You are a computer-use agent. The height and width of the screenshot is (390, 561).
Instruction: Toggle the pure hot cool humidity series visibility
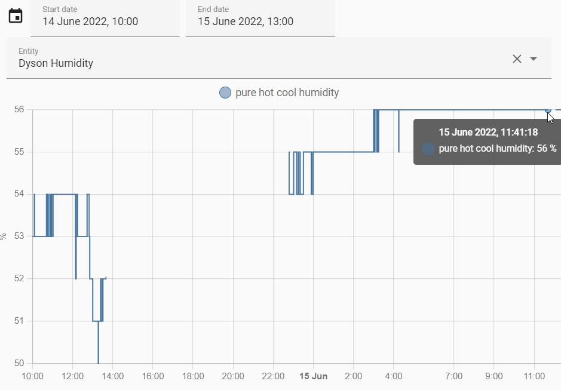click(279, 93)
